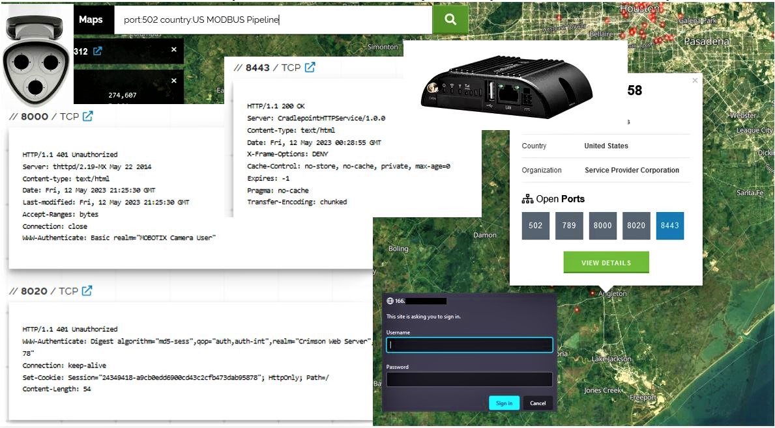The image size is (775, 428).
Task: Click the Mobotix camera image
Action: coord(36,58)
